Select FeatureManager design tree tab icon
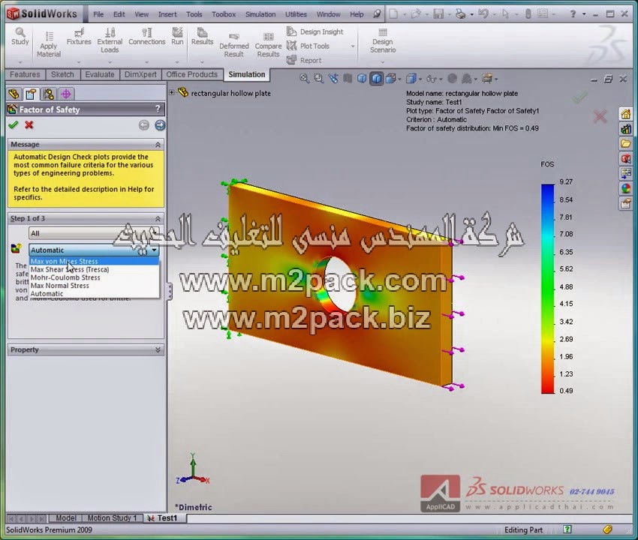This screenshot has width=638, height=540. (14, 94)
